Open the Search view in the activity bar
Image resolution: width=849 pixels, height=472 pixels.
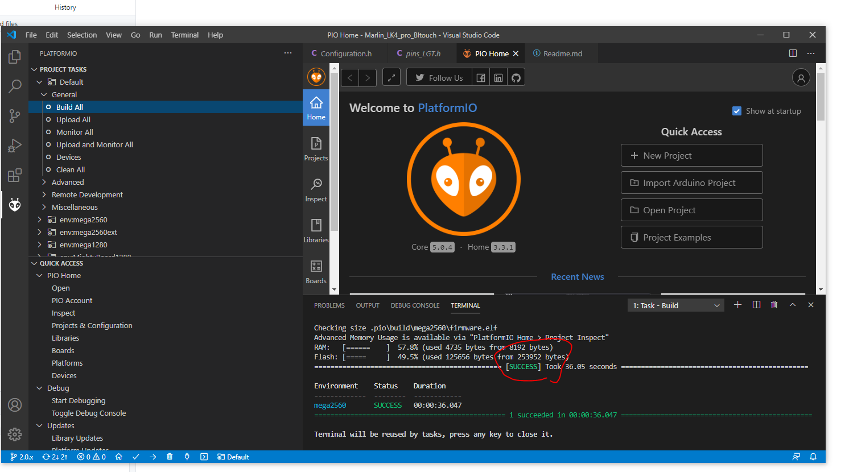point(15,86)
